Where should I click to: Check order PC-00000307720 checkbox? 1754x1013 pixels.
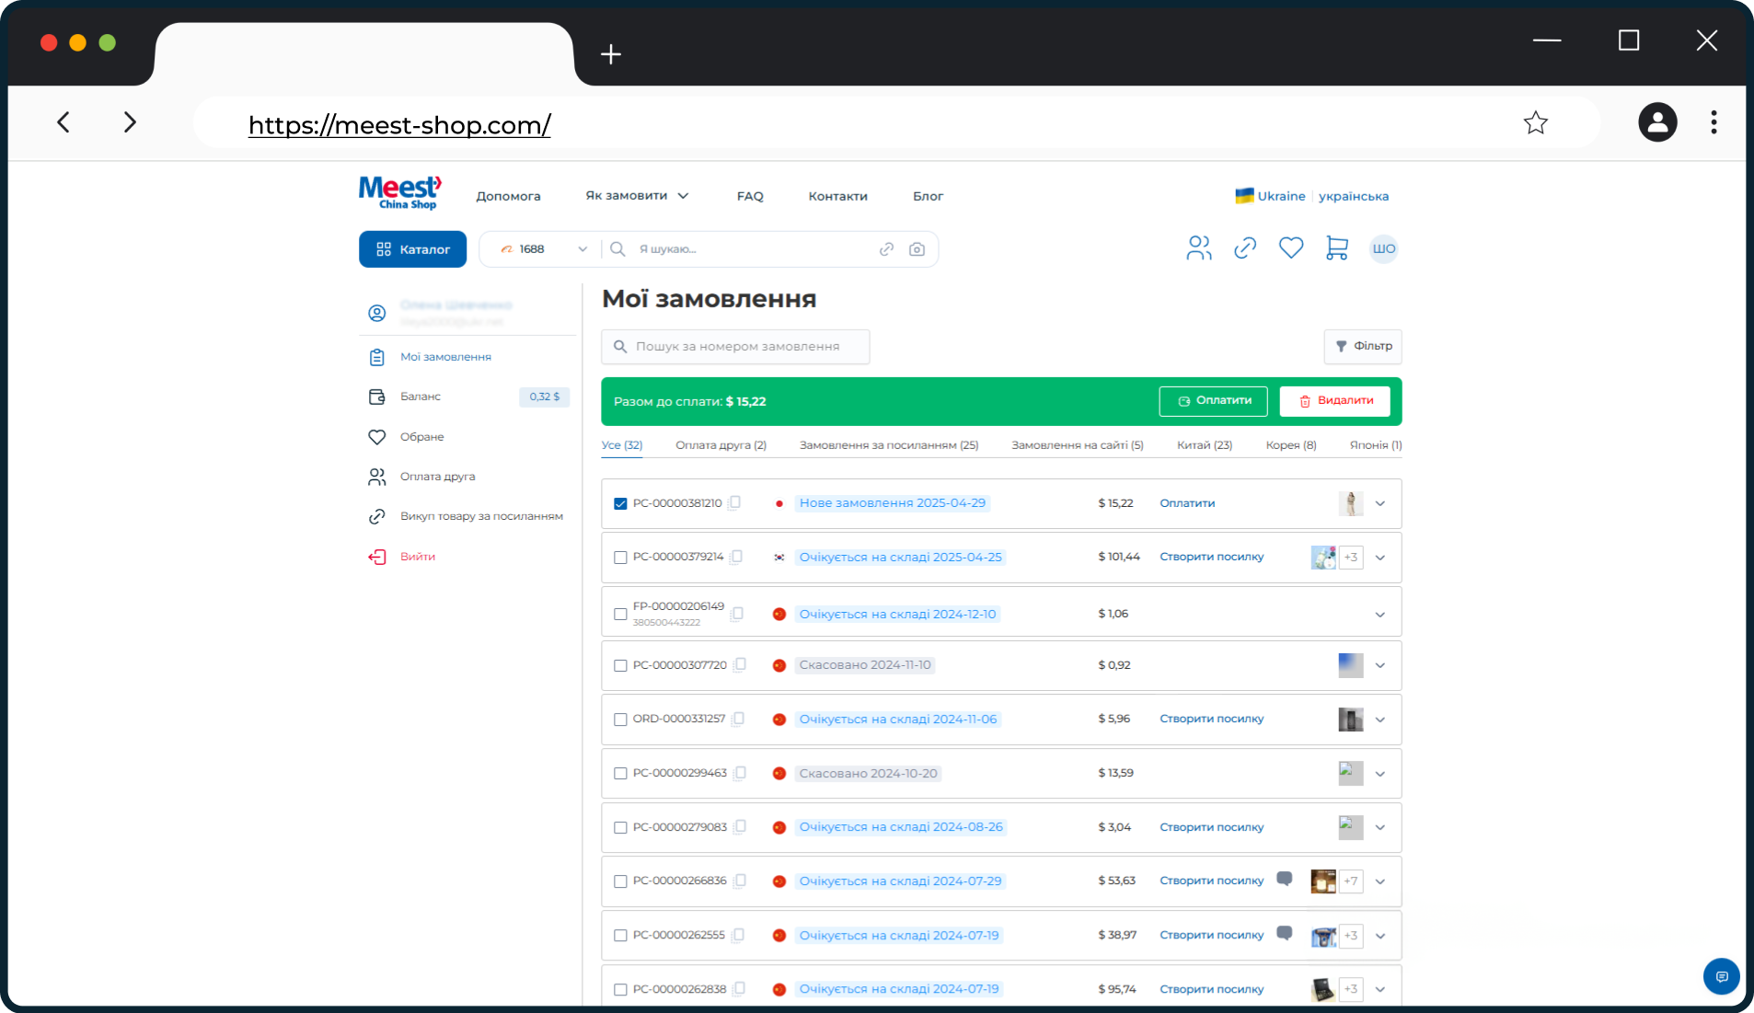[620, 665]
